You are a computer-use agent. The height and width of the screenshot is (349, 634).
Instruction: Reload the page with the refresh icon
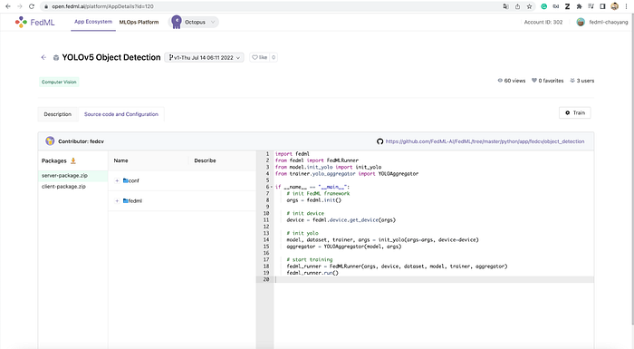click(x=32, y=6)
